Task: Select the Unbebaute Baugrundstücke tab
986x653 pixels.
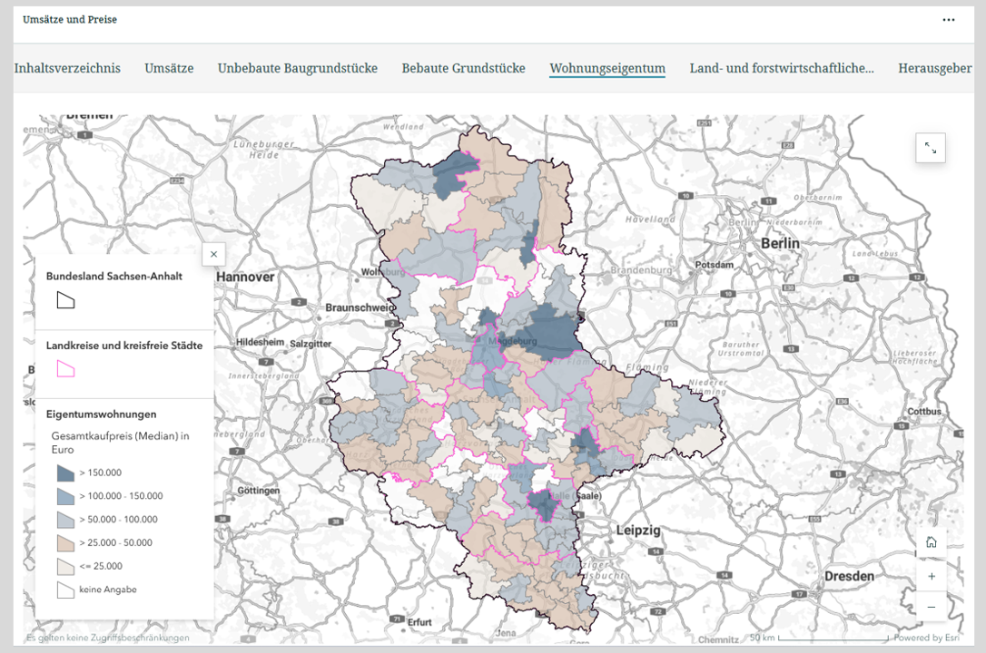Action: tap(297, 68)
